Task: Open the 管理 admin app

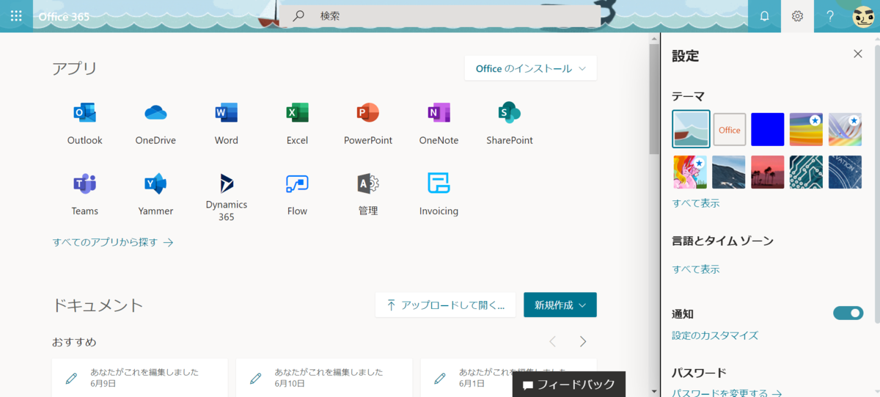Action: pyautogui.click(x=368, y=193)
